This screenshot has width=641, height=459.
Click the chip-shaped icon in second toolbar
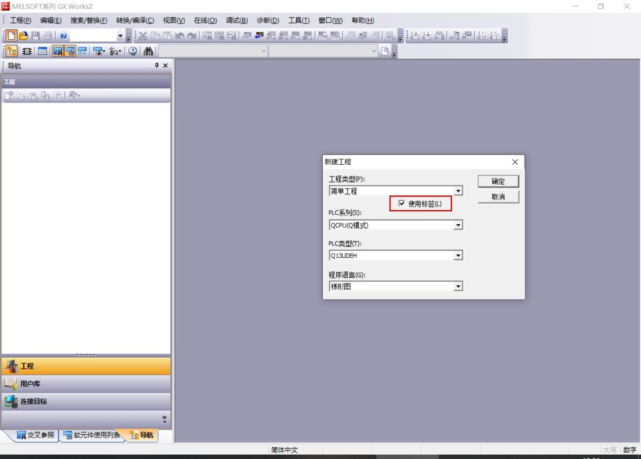(27, 51)
